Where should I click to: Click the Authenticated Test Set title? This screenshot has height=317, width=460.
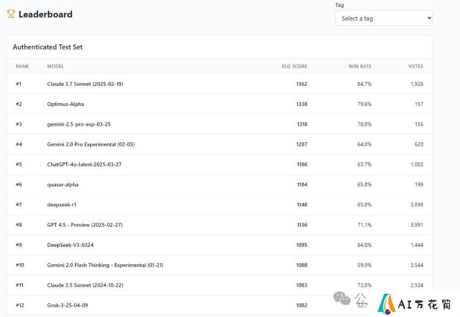[47, 47]
